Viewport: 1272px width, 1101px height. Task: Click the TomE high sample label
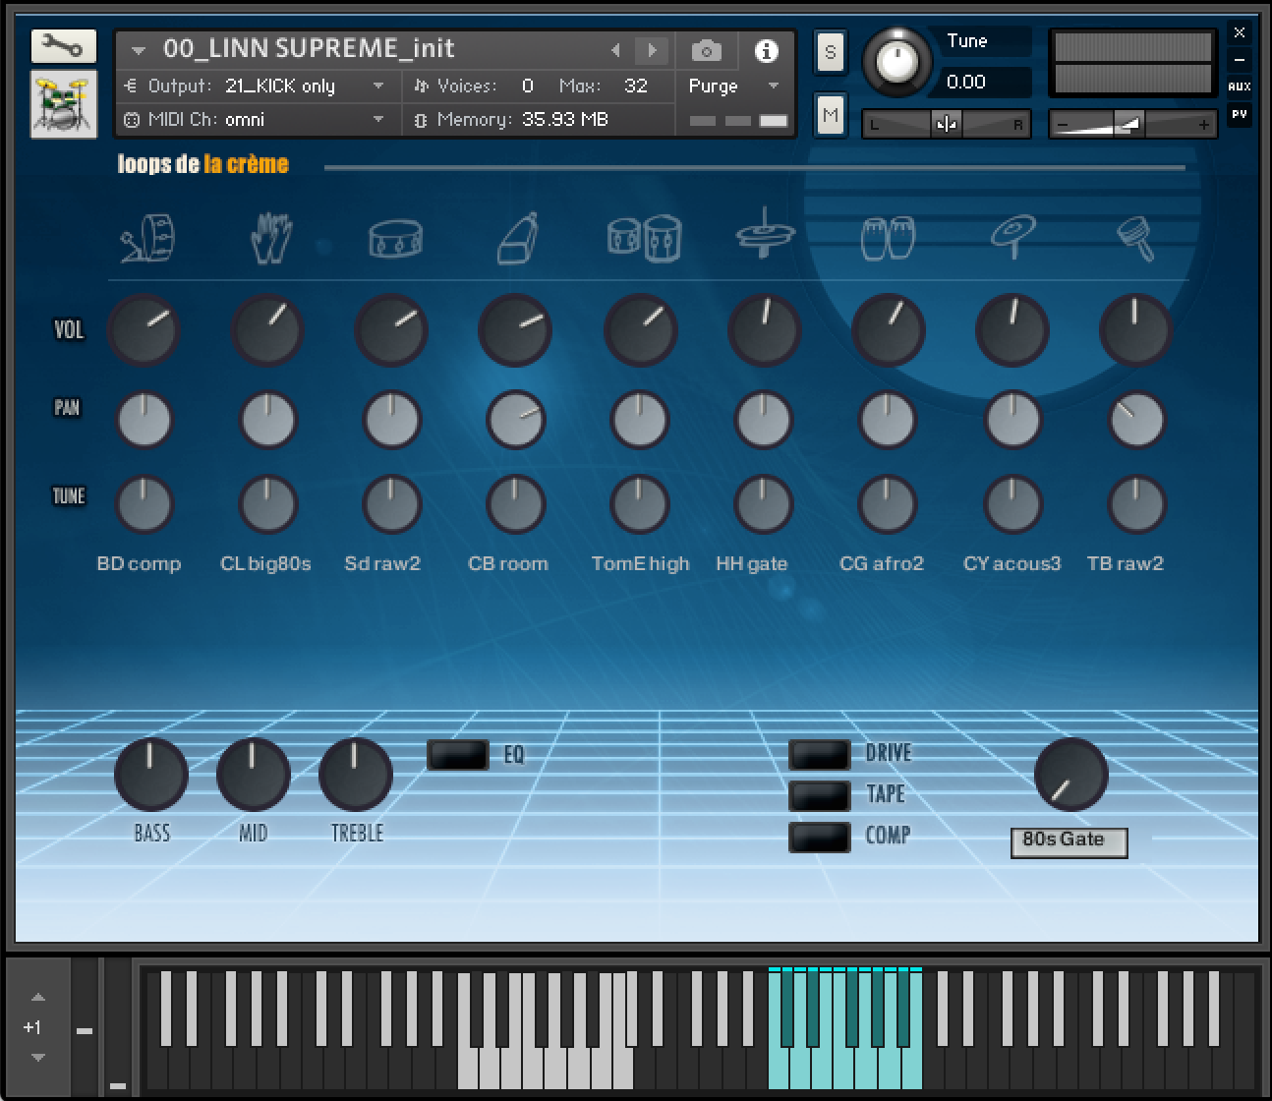pyautogui.click(x=641, y=564)
